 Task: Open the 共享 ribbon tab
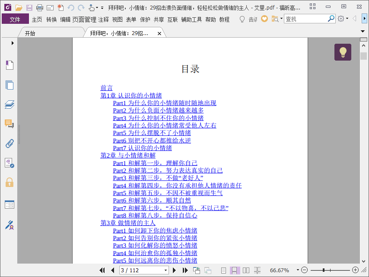pyautogui.click(x=159, y=19)
